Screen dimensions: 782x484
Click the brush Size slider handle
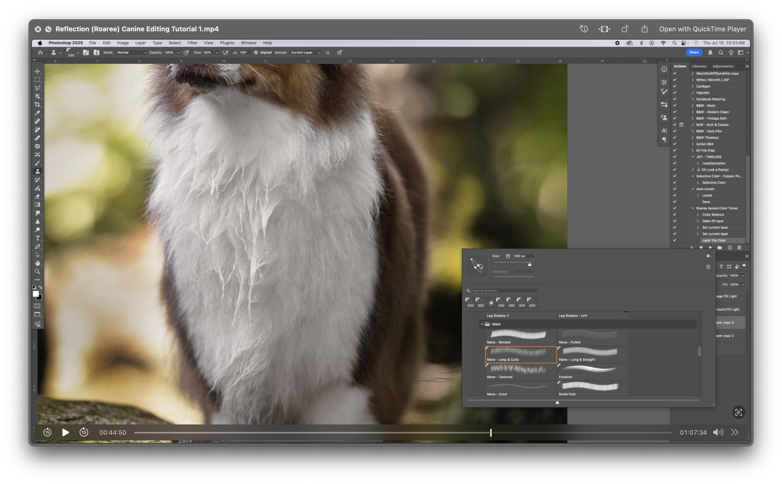[530, 264]
